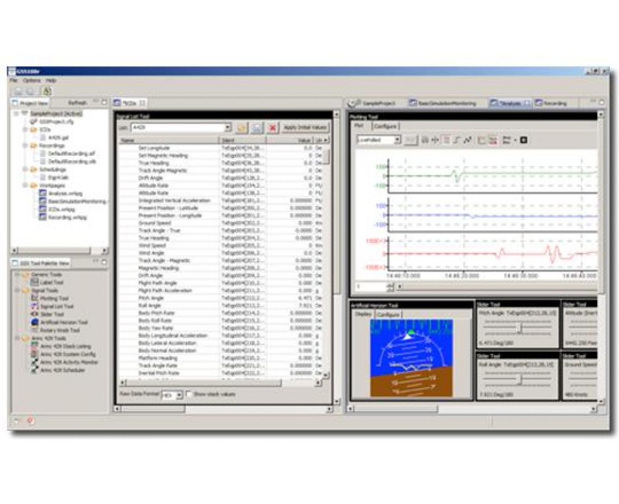Enable the Show stack values checkbox

[188, 394]
